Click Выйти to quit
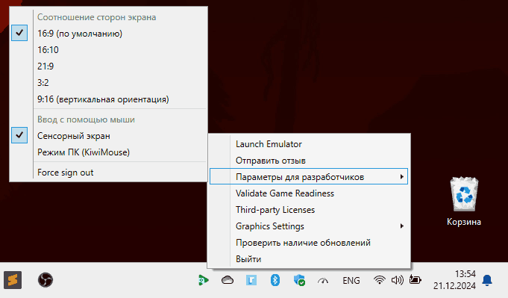Viewport: 508px width, 298px height. click(309, 259)
